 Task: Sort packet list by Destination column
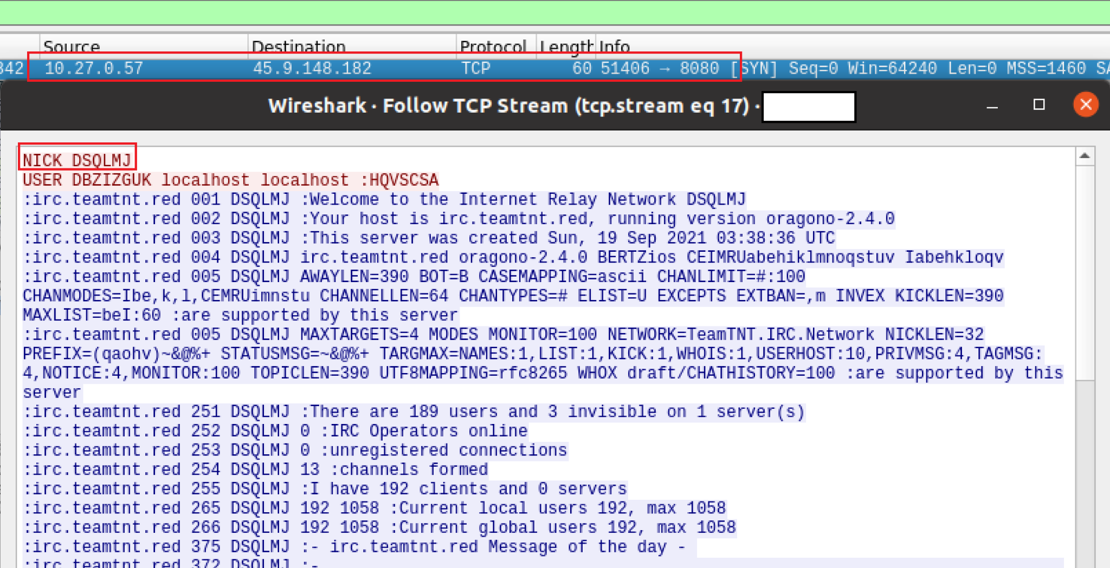352,47
